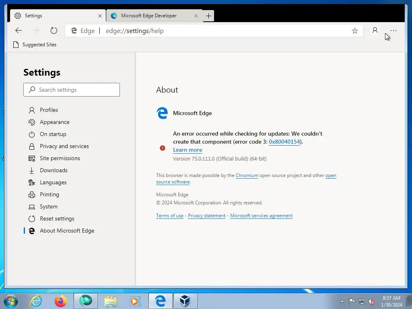
Task: Open Privacy and services settings
Action: pos(64,146)
